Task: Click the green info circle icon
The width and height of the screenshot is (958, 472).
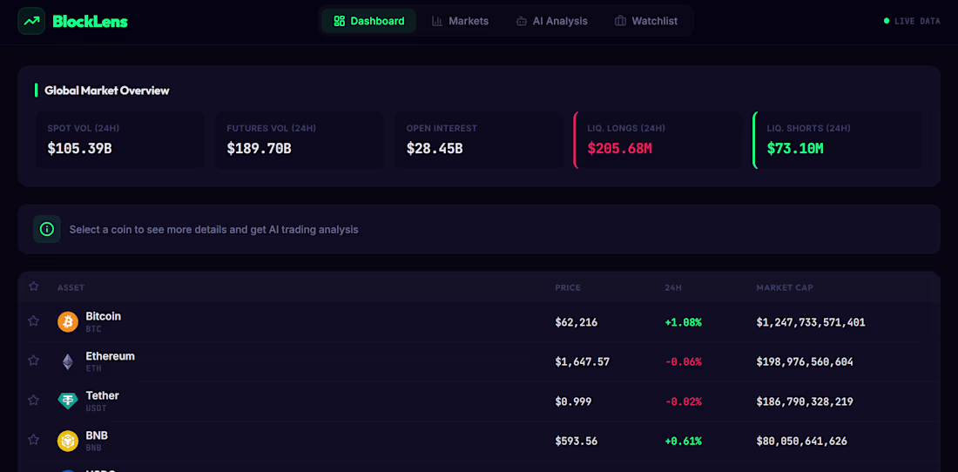Action: pyautogui.click(x=46, y=229)
